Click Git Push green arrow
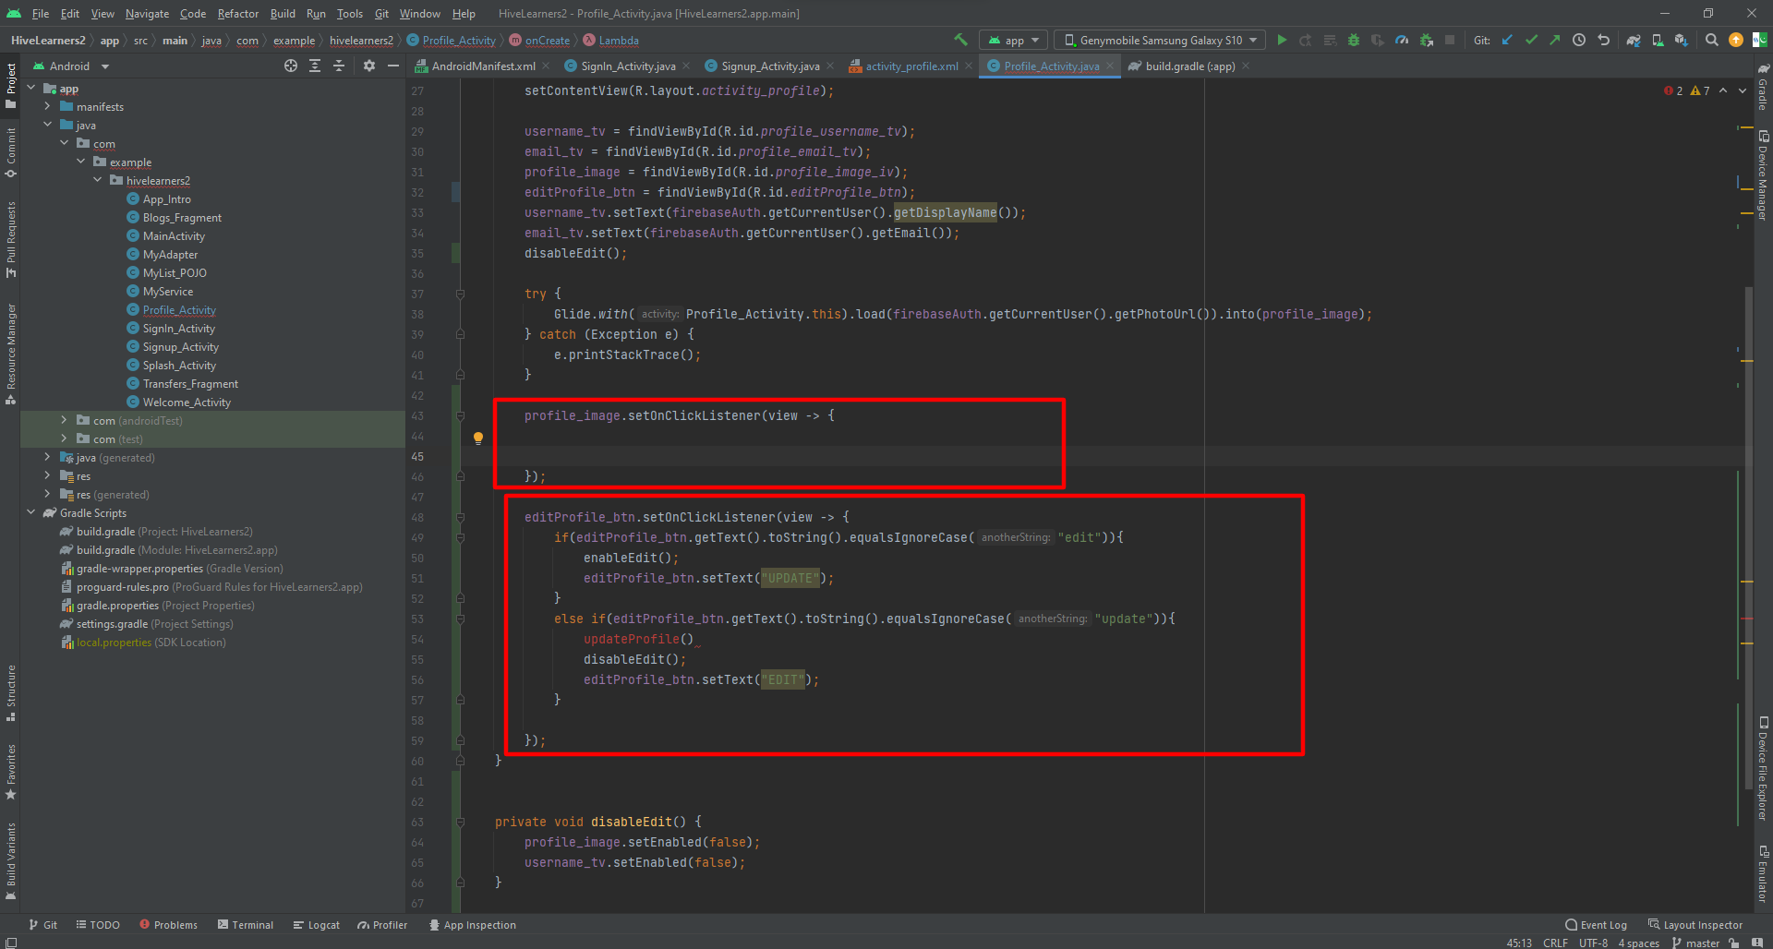The image size is (1773, 949). (x=1555, y=40)
